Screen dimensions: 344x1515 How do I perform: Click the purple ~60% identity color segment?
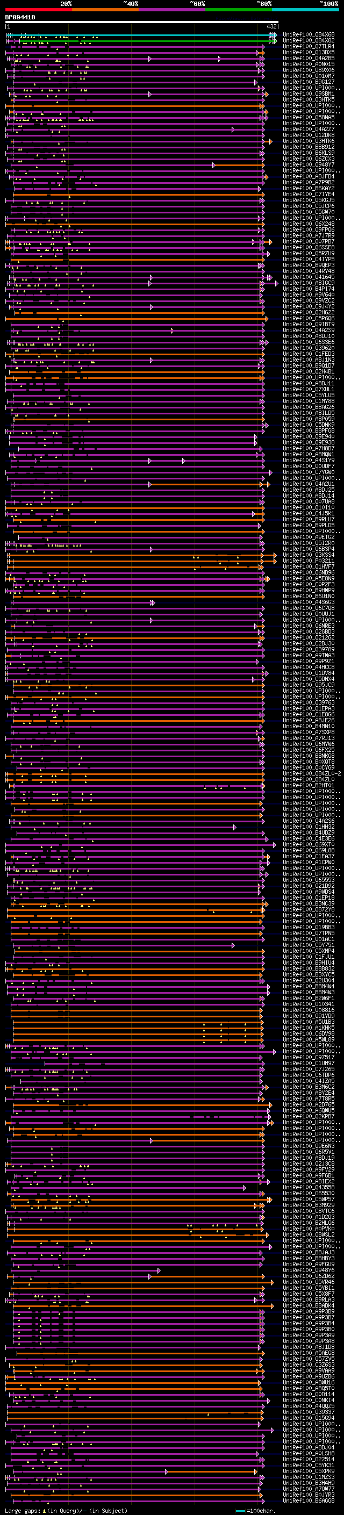point(171,10)
